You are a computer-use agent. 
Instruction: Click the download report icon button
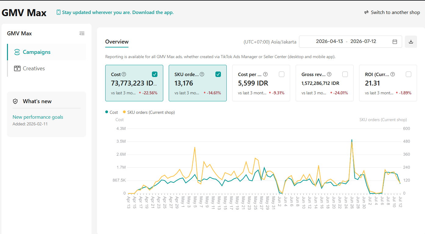click(x=411, y=42)
